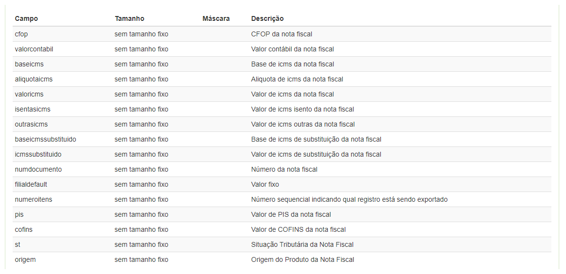Select the valorcontabil field cell
The height and width of the screenshot is (274, 566).
[34, 49]
